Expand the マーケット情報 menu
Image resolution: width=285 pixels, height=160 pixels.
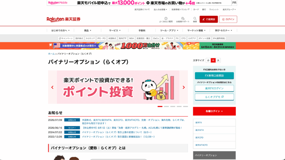click(196, 31)
